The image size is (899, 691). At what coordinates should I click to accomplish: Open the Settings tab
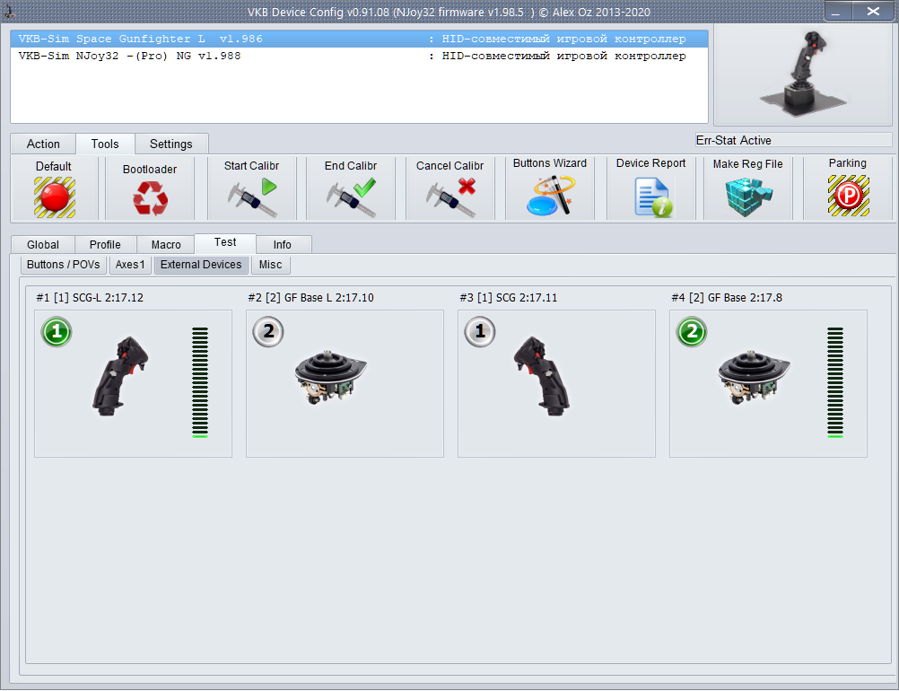tap(170, 144)
